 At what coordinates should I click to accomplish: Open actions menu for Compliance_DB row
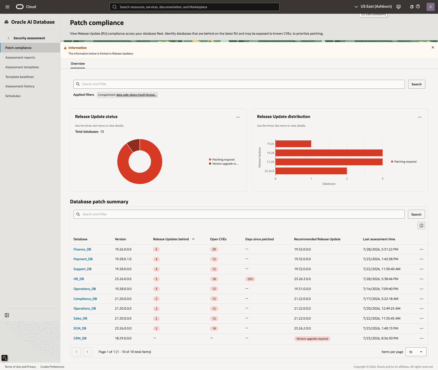[x=421, y=299]
